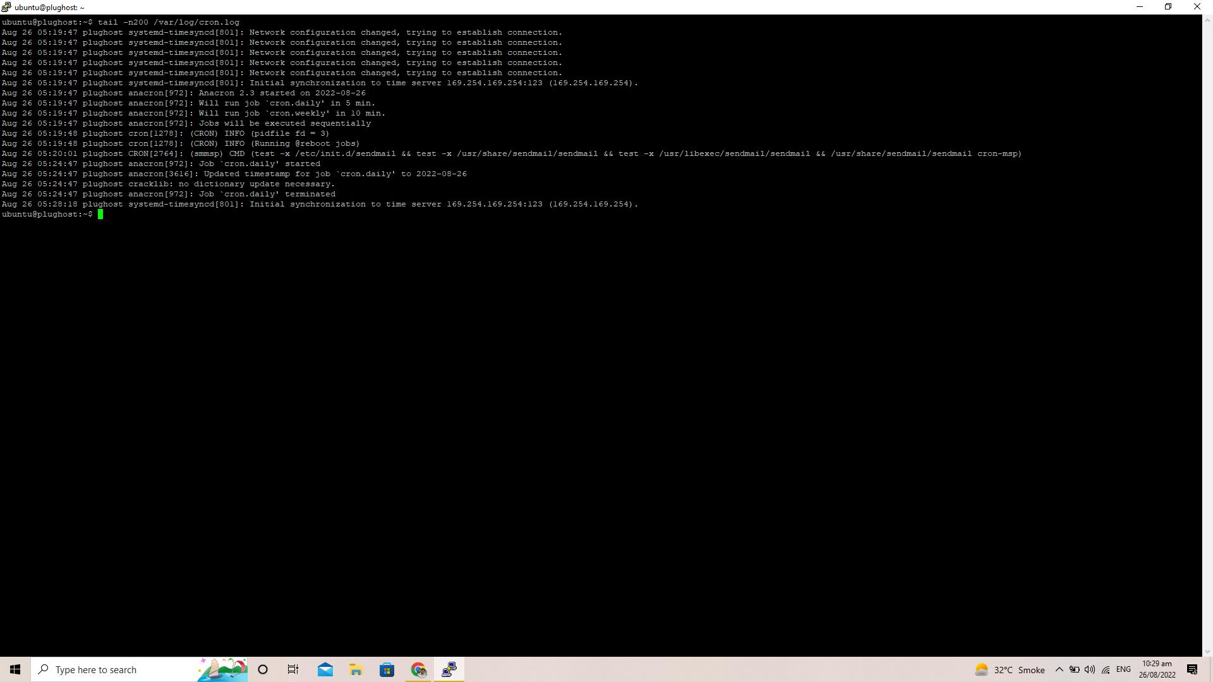Image resolution: width=1213 pixels, height=682 pixels.
Task: Click the Cortana circle icon
Action: click(263, 669)
